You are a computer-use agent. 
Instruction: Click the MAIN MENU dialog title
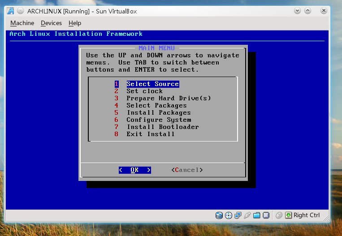click(156, 48)
